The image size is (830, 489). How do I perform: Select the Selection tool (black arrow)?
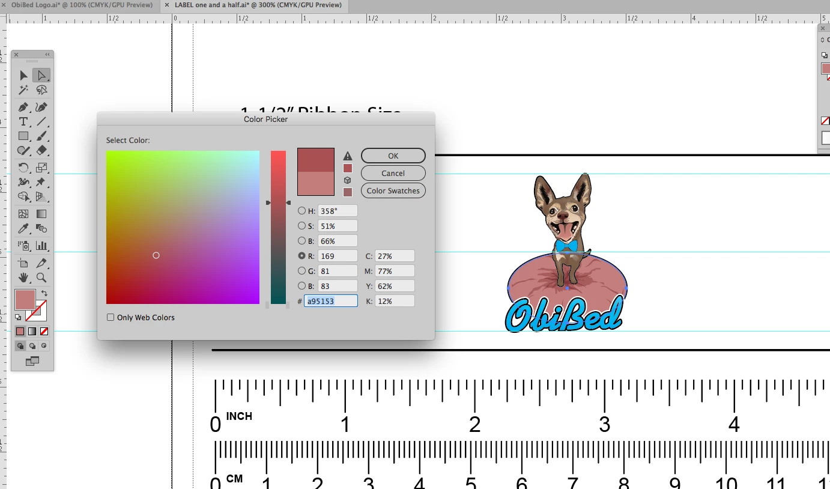click(23, 75)
